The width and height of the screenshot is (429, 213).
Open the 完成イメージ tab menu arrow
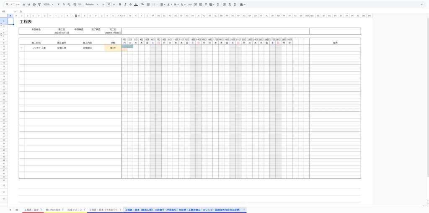point(84,210)
